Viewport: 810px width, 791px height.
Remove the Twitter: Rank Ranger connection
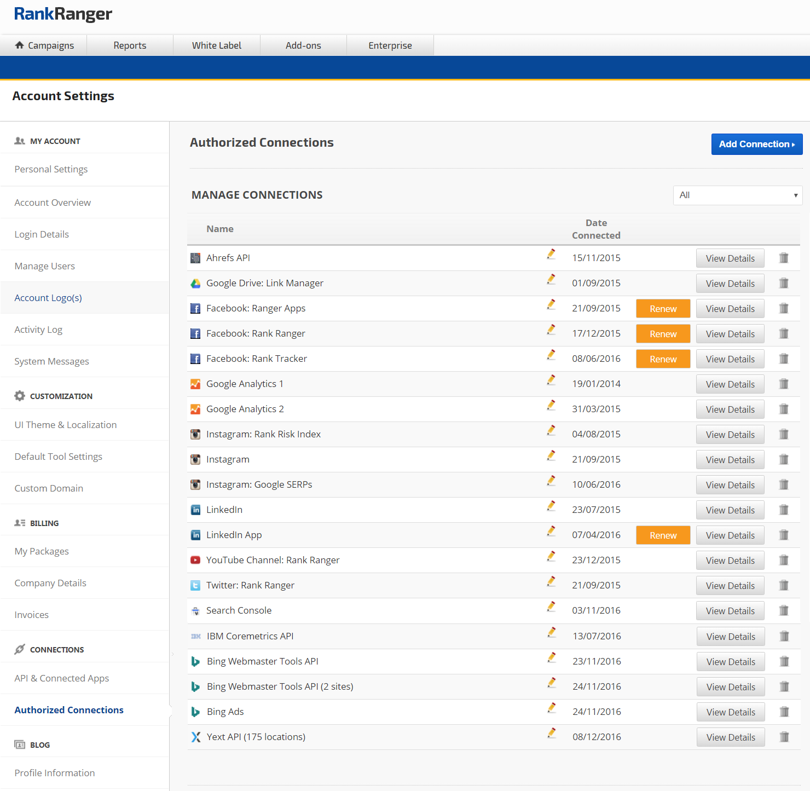[784, 585]
